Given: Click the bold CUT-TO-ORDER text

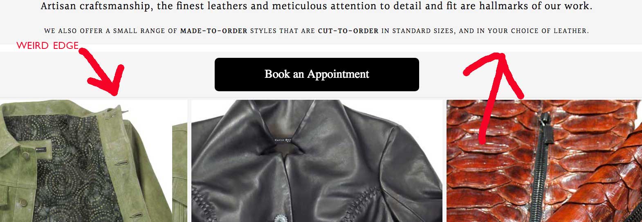Looking at the screenshot, I should (348, 31).
